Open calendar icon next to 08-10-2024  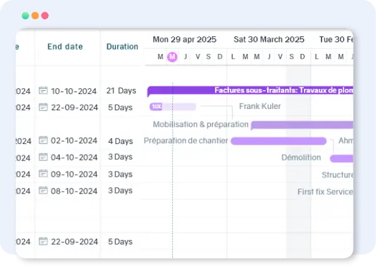(43, 190)
